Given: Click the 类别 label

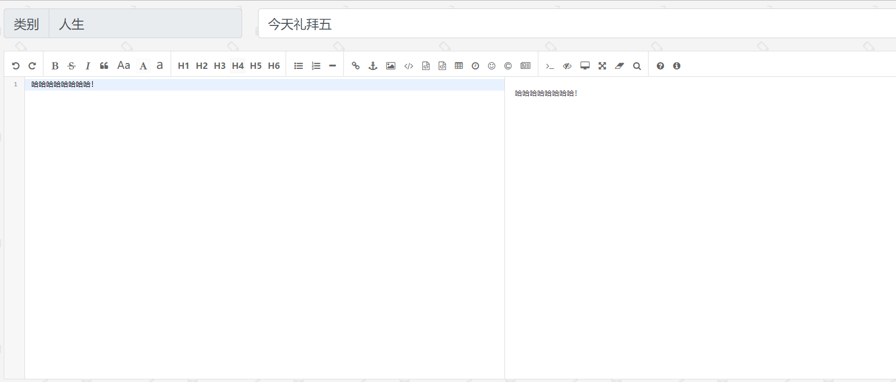Looking at the screenshot, I should pyautogui.click(x=26, y=24).
